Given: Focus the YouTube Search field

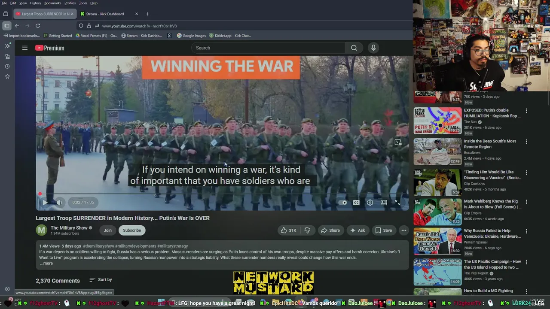Looking at the screenshot, I should [x=268, y=48].
